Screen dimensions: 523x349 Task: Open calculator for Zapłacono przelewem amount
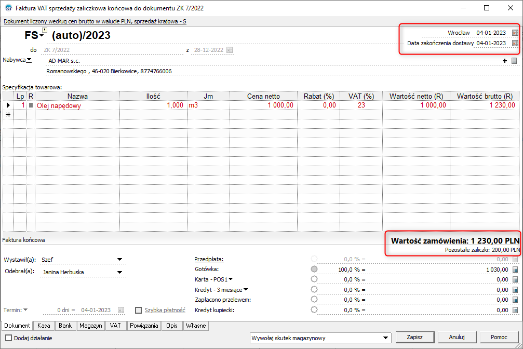515,300
